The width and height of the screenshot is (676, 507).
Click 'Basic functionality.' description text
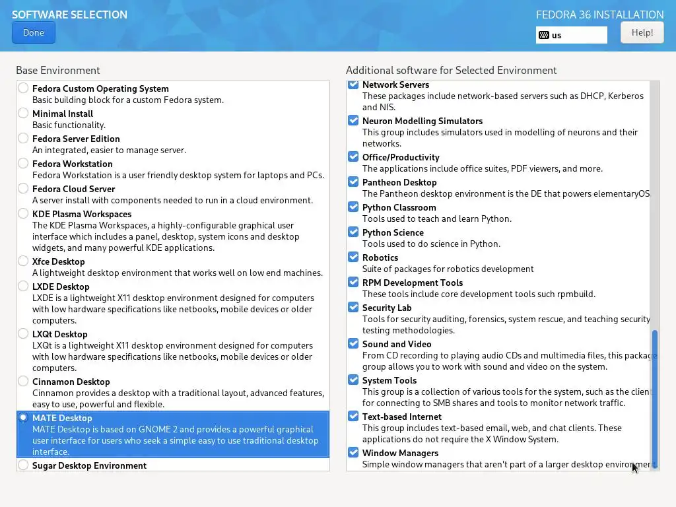tap(69, 125)
